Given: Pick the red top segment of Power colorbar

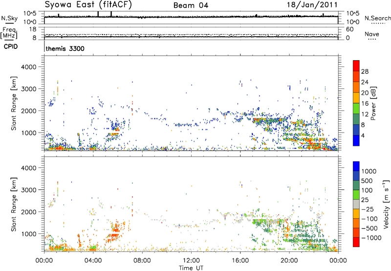Looking at the screenshot, I should coord(356,66).
